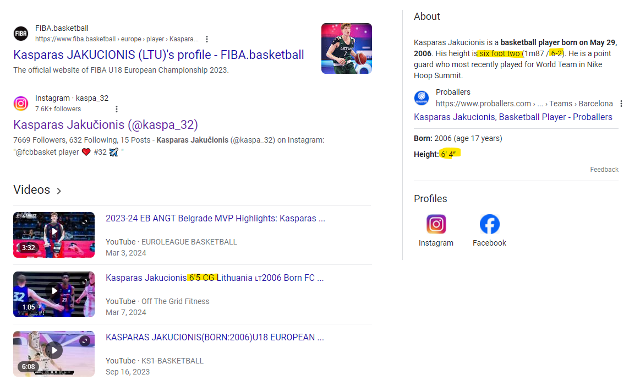This screenshot has height=380, width=640.
Task: Play the Off The Grid Fitness video thumbnail
Action: pyautogui.click(x=54, y=294)
